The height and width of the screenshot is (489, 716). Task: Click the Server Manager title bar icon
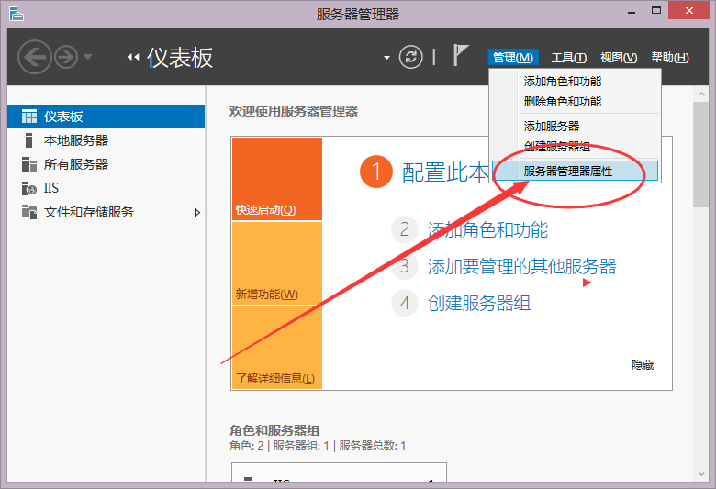point(16,14)
